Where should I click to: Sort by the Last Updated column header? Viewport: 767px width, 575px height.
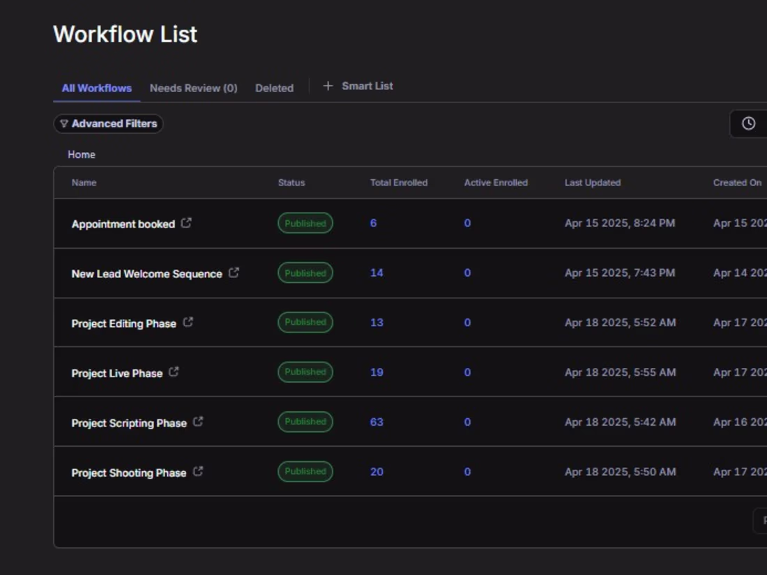coord(592,183)
